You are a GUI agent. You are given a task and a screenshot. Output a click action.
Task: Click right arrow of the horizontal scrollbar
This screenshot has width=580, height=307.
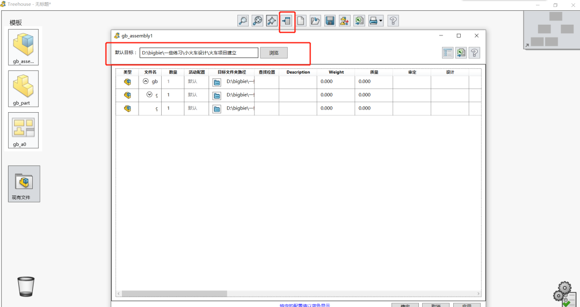[x=479, y=294]
